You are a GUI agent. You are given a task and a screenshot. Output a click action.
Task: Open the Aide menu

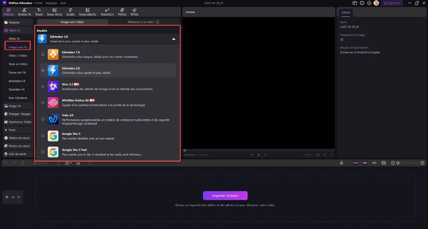(x=63, y=3)
